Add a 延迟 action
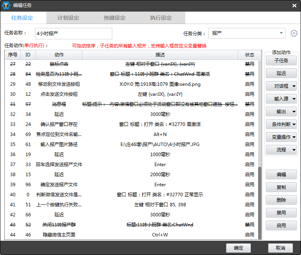The height and width of the screenshot is (255, 301). click(x=281, y=73)
